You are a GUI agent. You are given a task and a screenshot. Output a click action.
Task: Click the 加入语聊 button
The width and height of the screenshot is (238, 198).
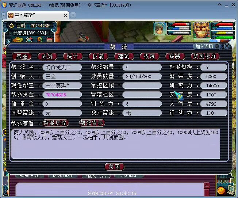(x=207, y=46)
